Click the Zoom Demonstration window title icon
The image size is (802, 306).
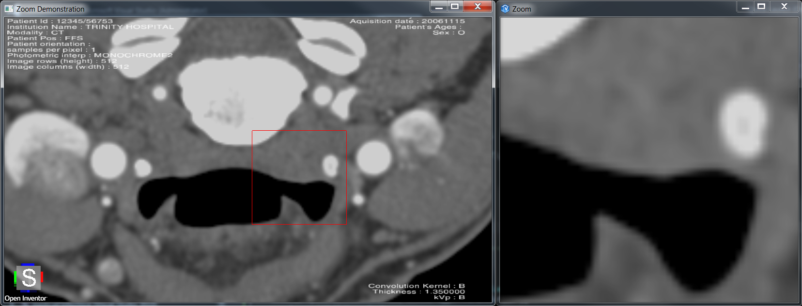[9, 9]
